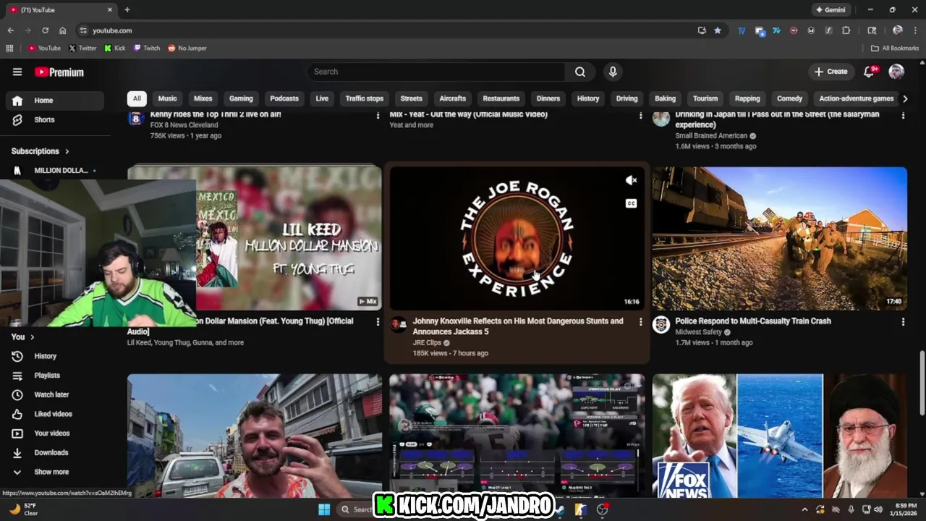Toggle closed captions on Joe Rogan preview
The width and height of the screenshot is (926, 521).
(631, 203)
